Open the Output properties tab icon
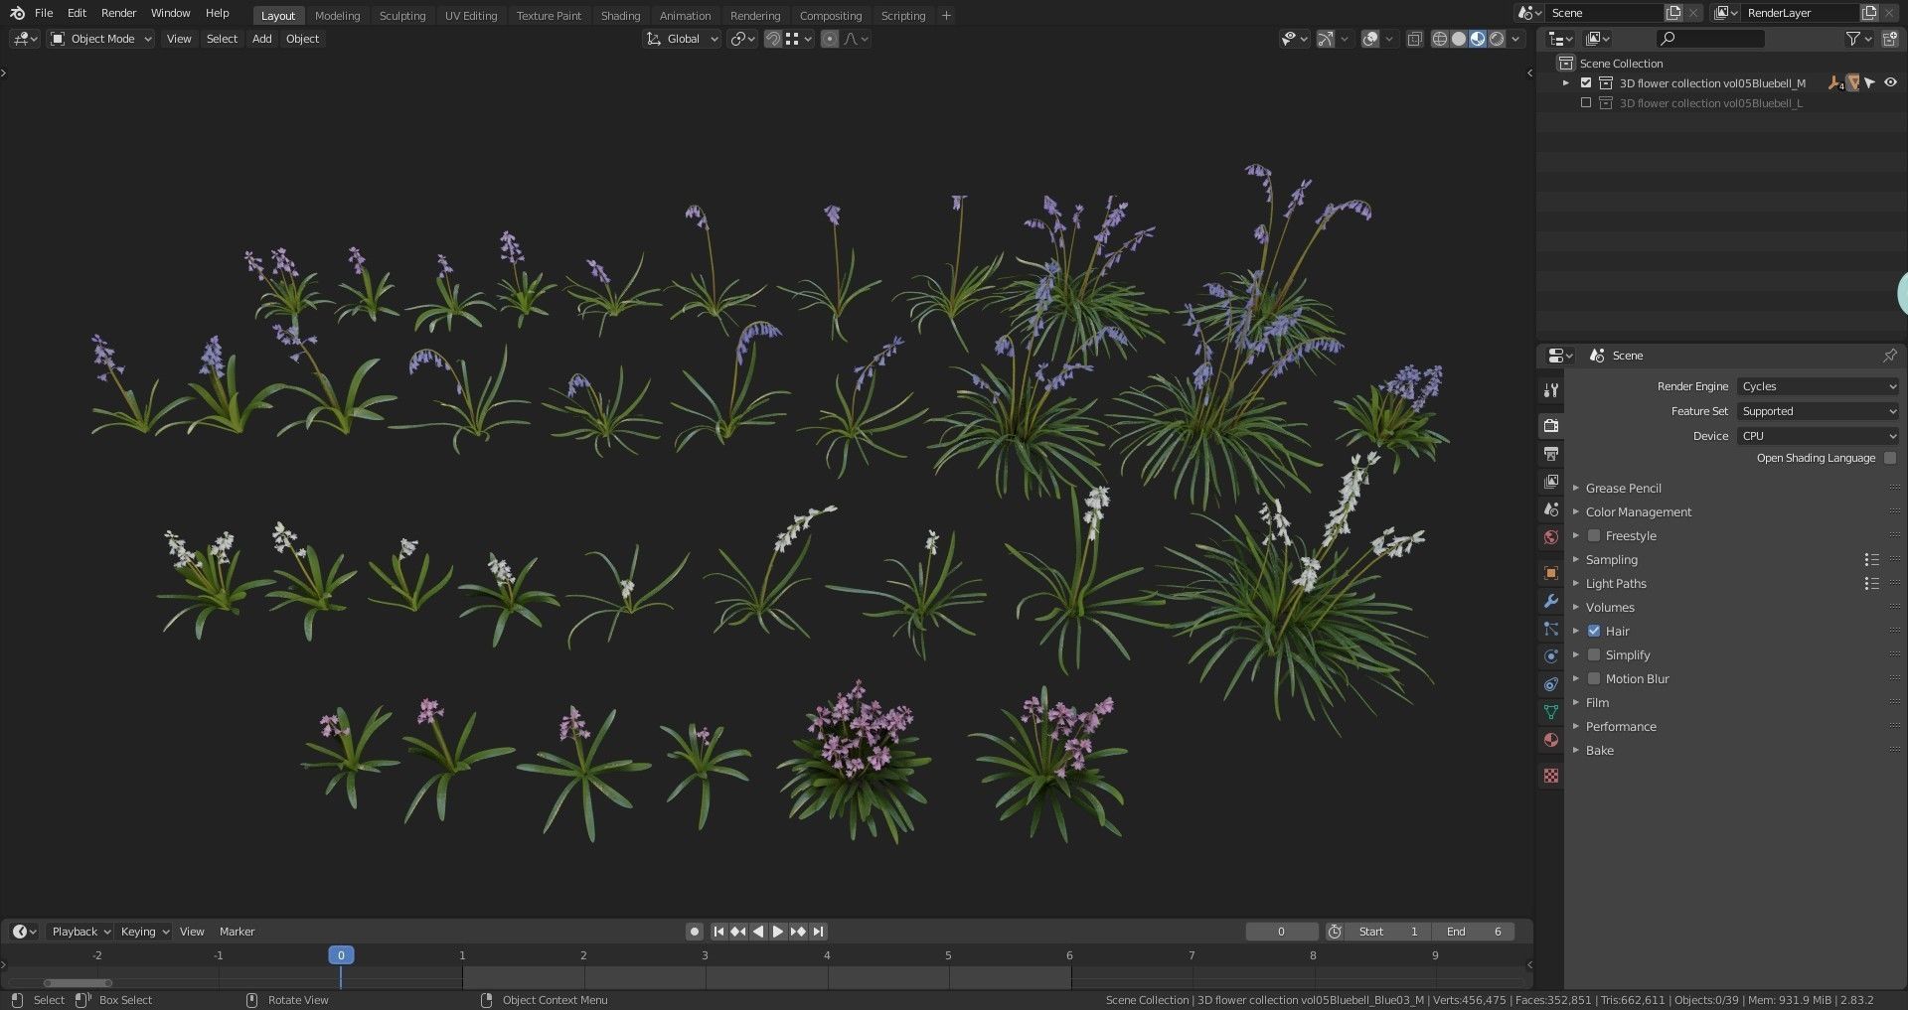Image resolution: width=1908 pixels, height=1010 pixels. (x=1551, y=454)
